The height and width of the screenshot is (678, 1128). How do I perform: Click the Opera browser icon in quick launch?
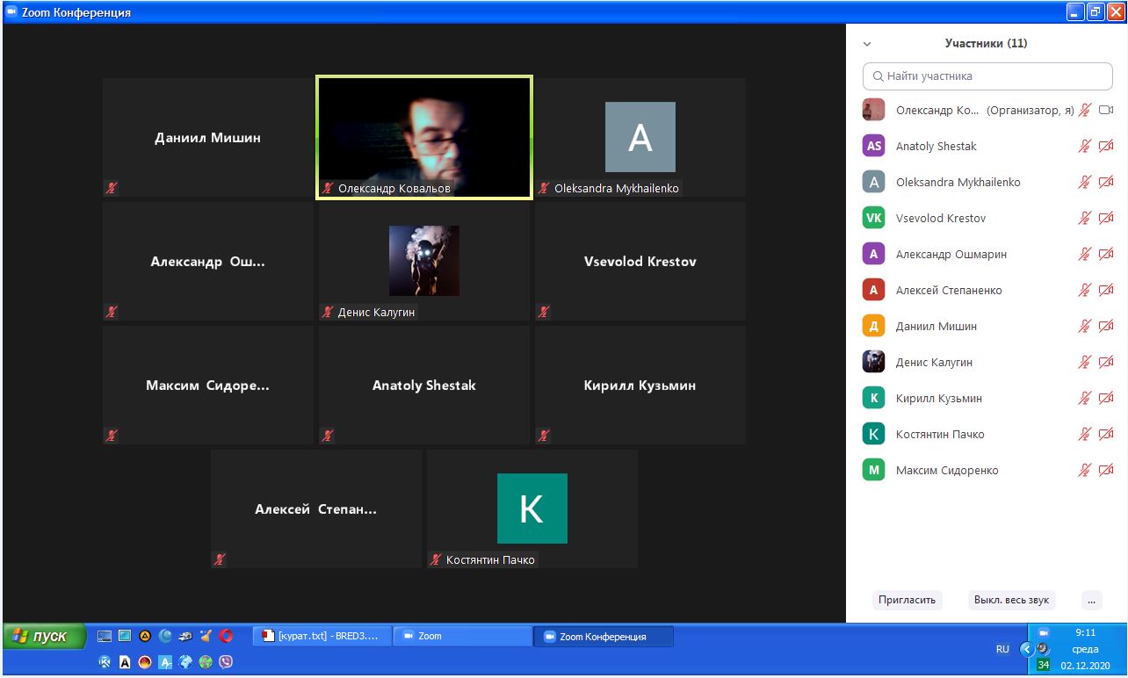tap(226, 636)
